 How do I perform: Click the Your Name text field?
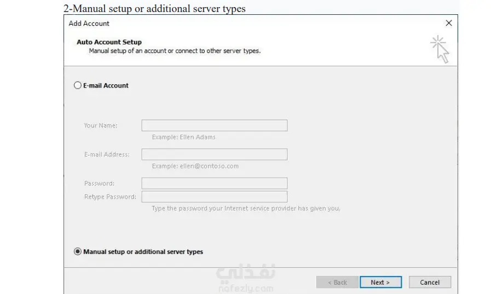coord(214,125)
